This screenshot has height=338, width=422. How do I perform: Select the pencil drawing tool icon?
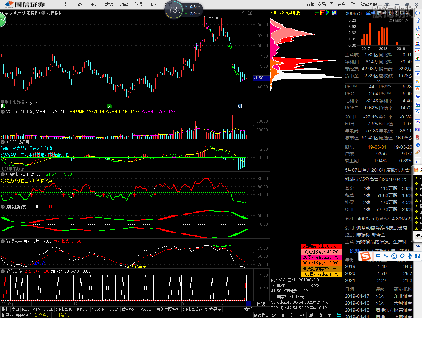click(418, 152)
